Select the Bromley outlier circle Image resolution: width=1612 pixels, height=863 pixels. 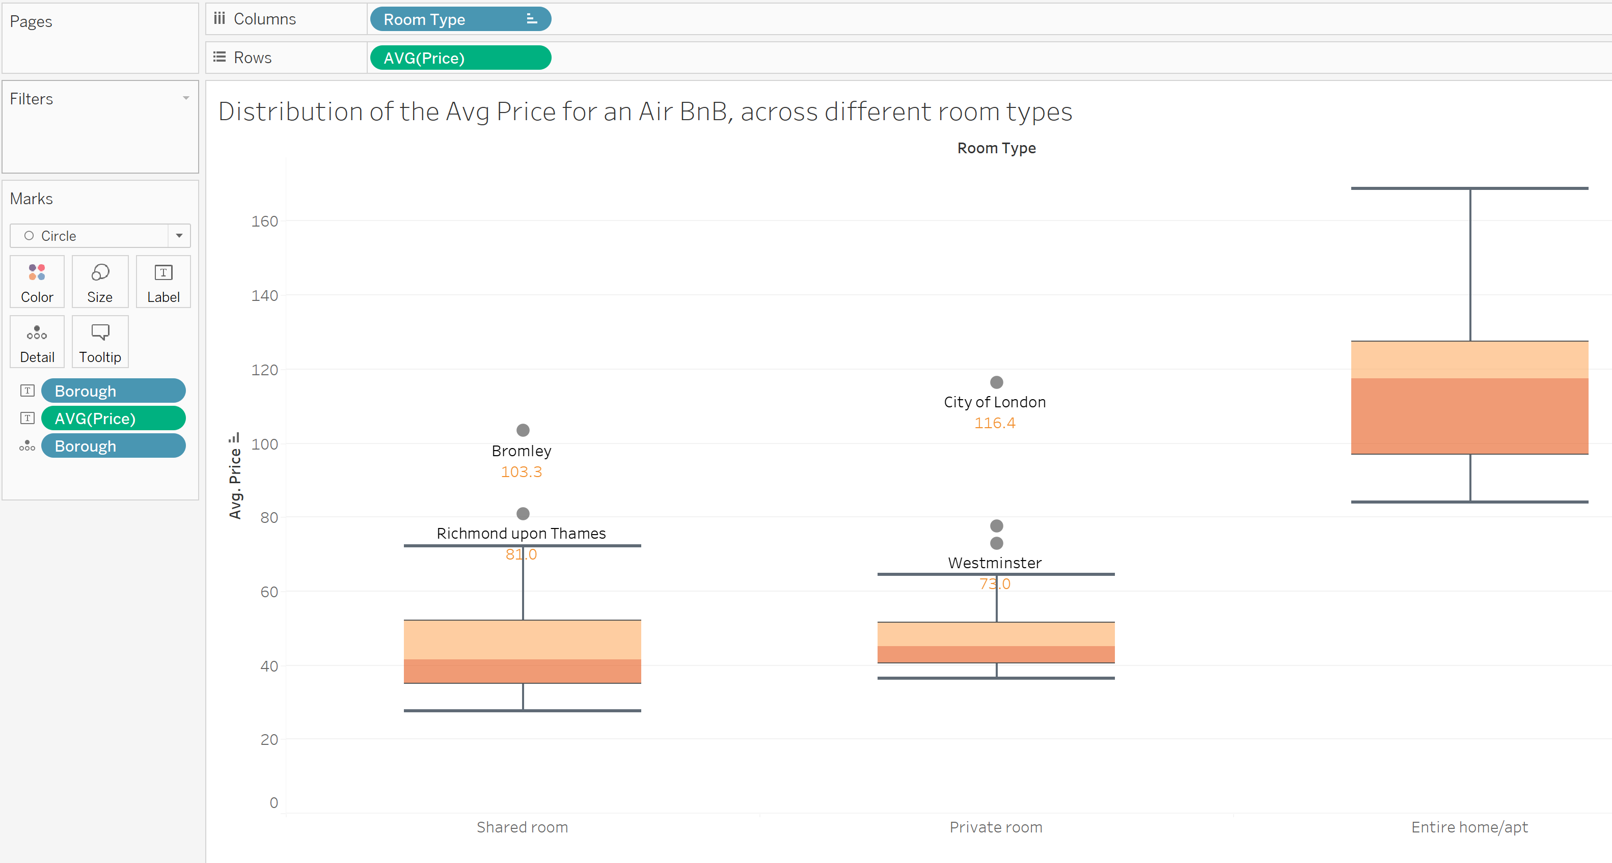523,430
